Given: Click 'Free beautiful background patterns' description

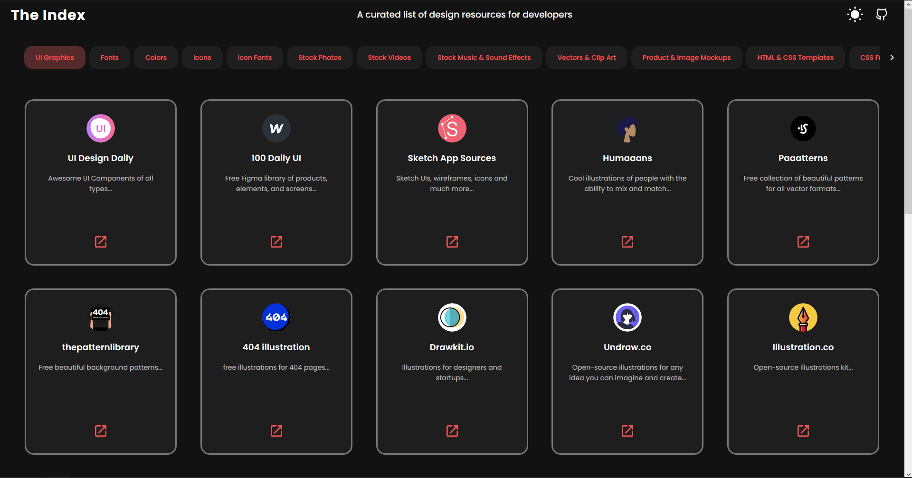Looking at the screenshot, I should click(101, 367).
